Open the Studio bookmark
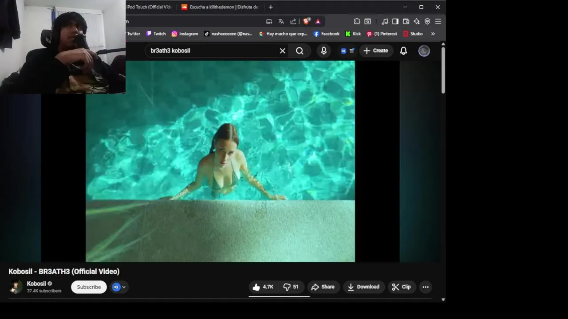Image resolution: width=568 pixels, height=319 pixels. point(413,34)
